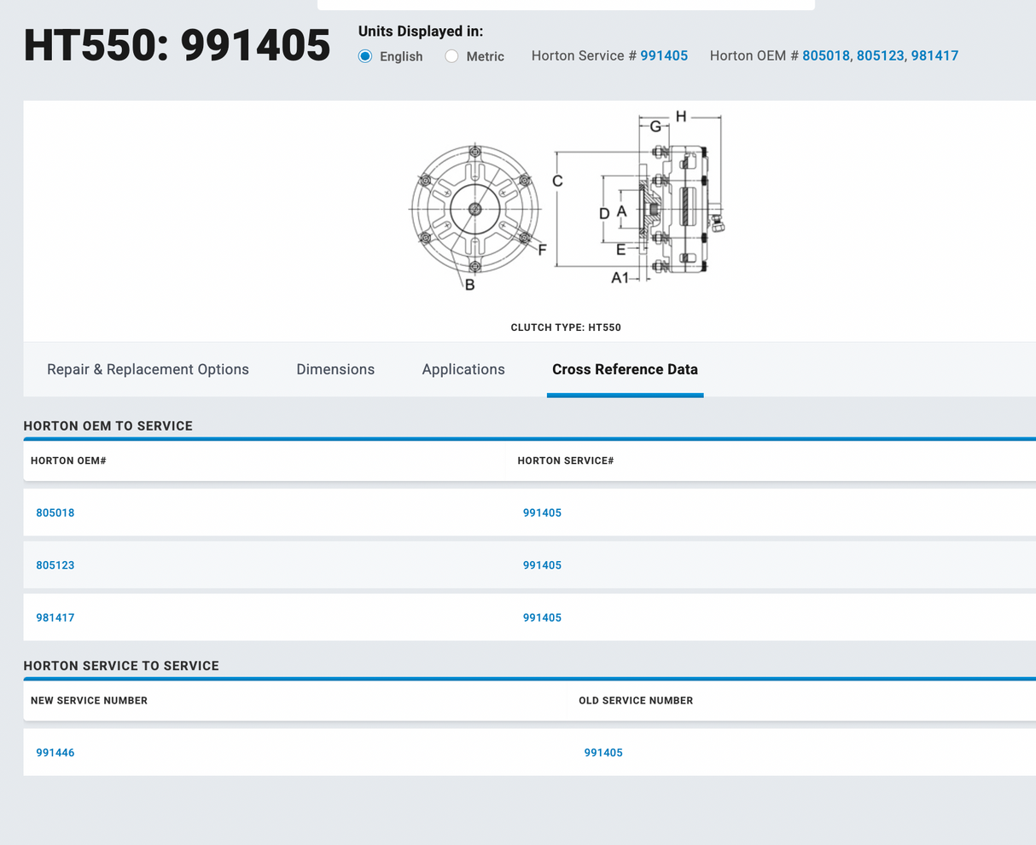This screenshot has width=1036, height=845.
Task: Open the Repair & Replacement Options tab
Action: click(x=148, y=369)
